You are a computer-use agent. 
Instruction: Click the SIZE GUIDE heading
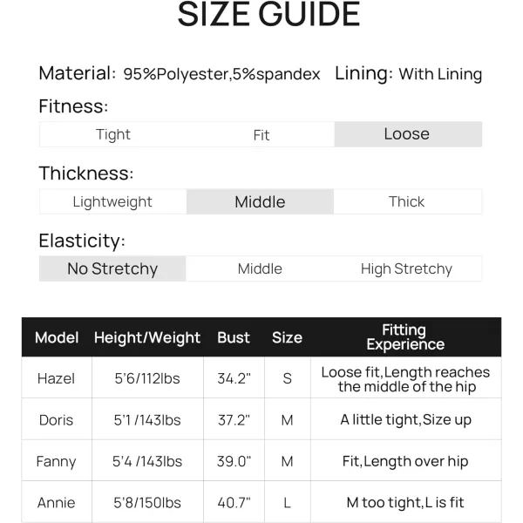click(268, 15)
